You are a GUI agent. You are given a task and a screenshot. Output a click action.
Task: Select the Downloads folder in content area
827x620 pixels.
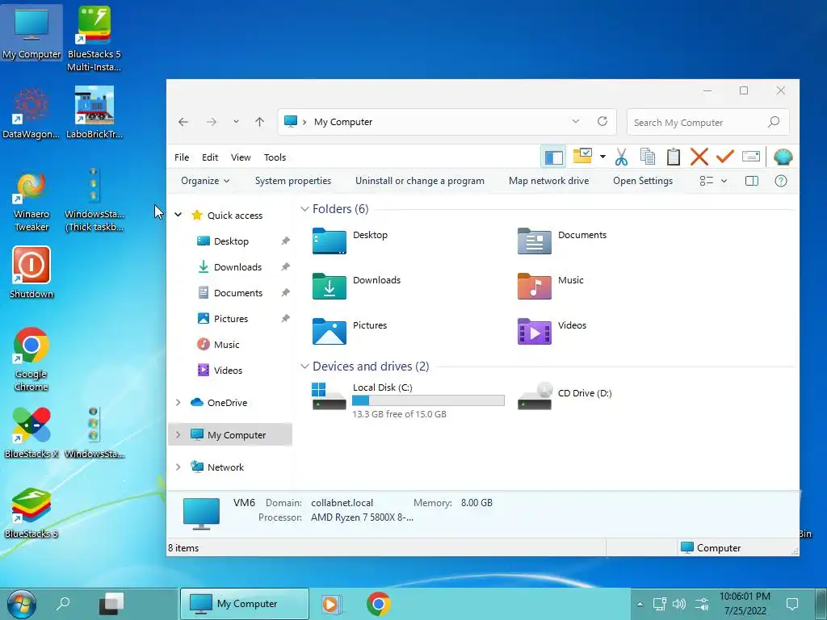[x=356, y=287]
